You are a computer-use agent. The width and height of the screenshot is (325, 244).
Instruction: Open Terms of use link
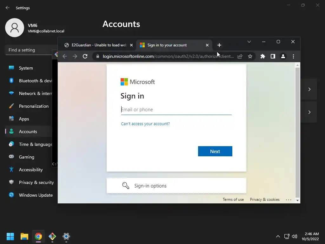pos(233,200)
